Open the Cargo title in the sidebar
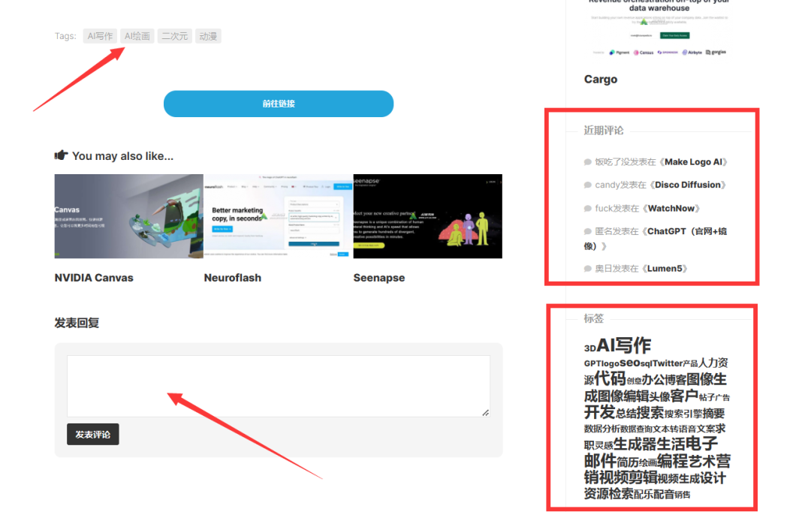The height and width of the screenshot is (512, 811). click(x=601, y=79)
